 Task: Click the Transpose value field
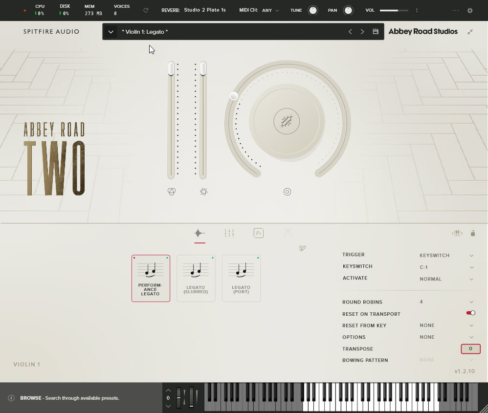pyautogui.click(x=470, y=349)
